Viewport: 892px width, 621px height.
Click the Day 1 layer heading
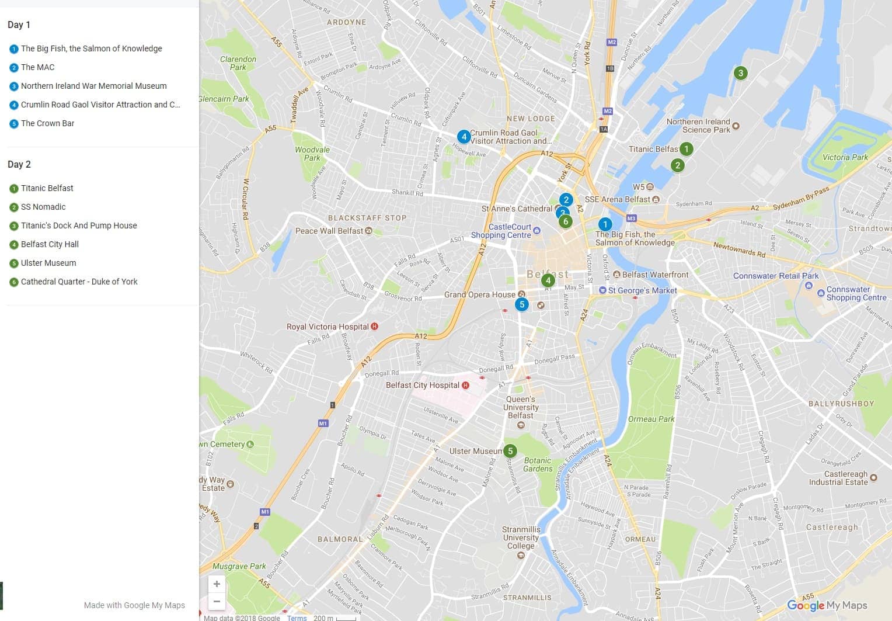click(x=19, y=25)
